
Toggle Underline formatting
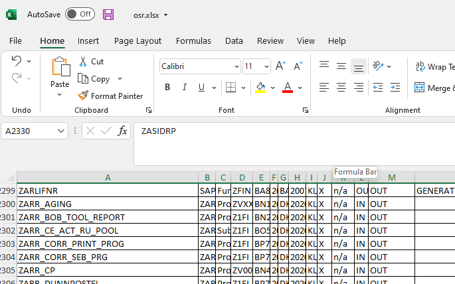click(x=201, y=87)
